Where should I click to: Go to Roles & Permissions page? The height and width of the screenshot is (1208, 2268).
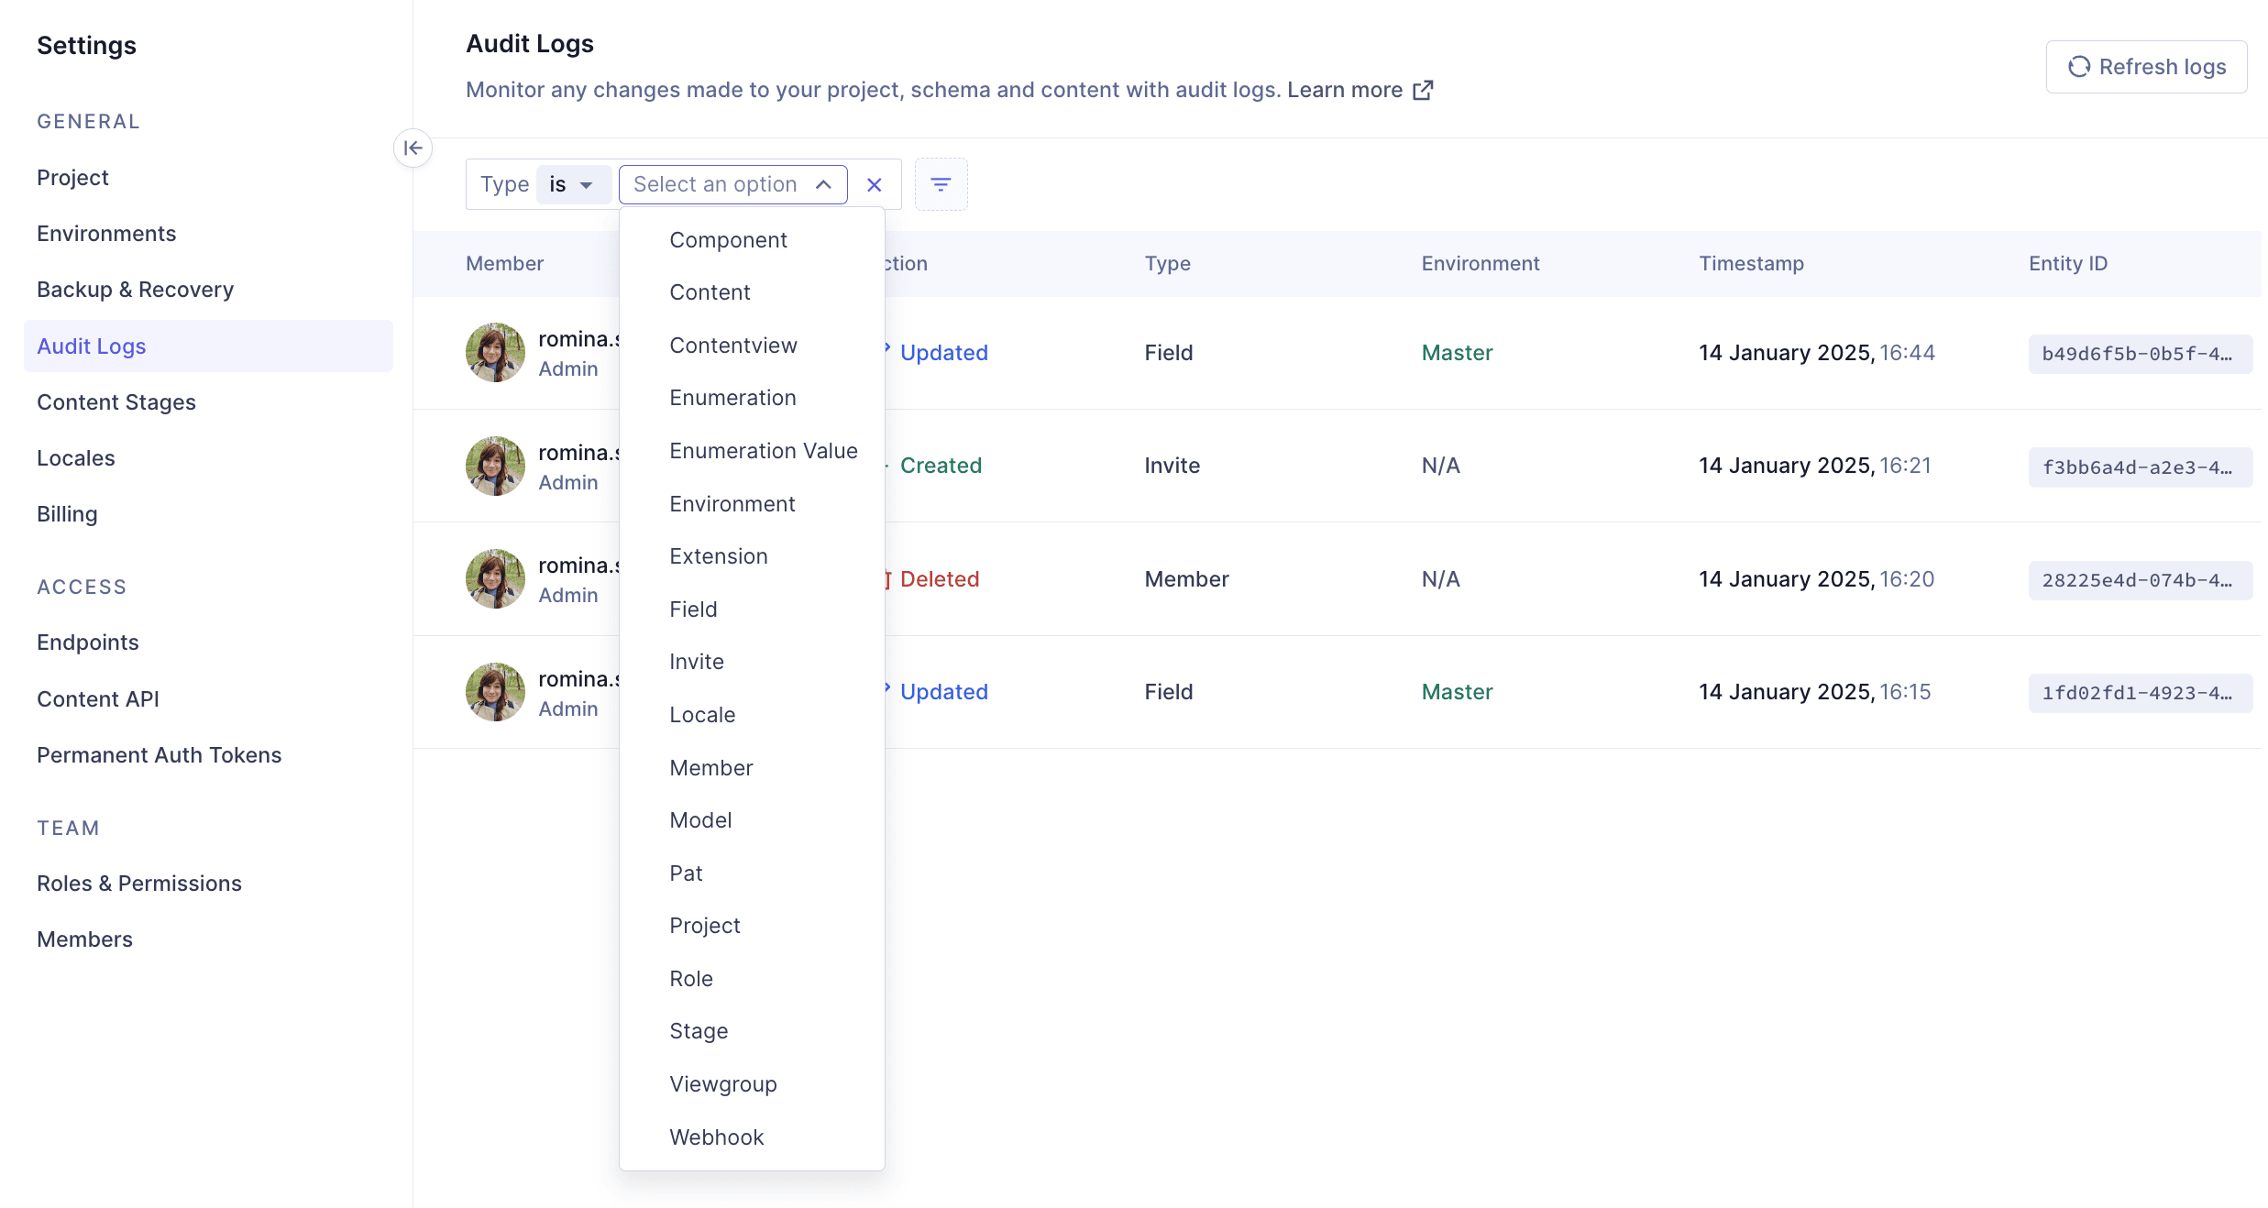[138, 884]
